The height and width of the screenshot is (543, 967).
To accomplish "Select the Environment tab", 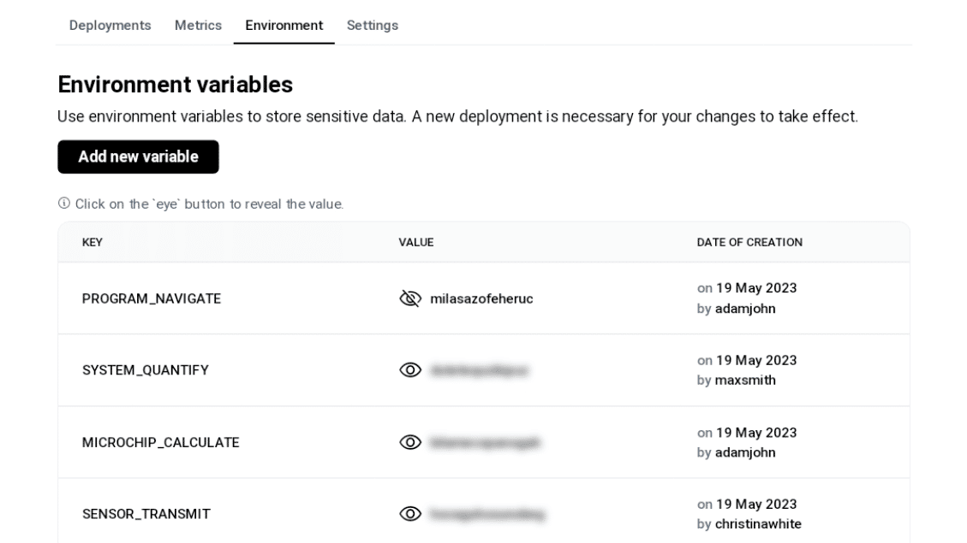I will click(284, 26).
